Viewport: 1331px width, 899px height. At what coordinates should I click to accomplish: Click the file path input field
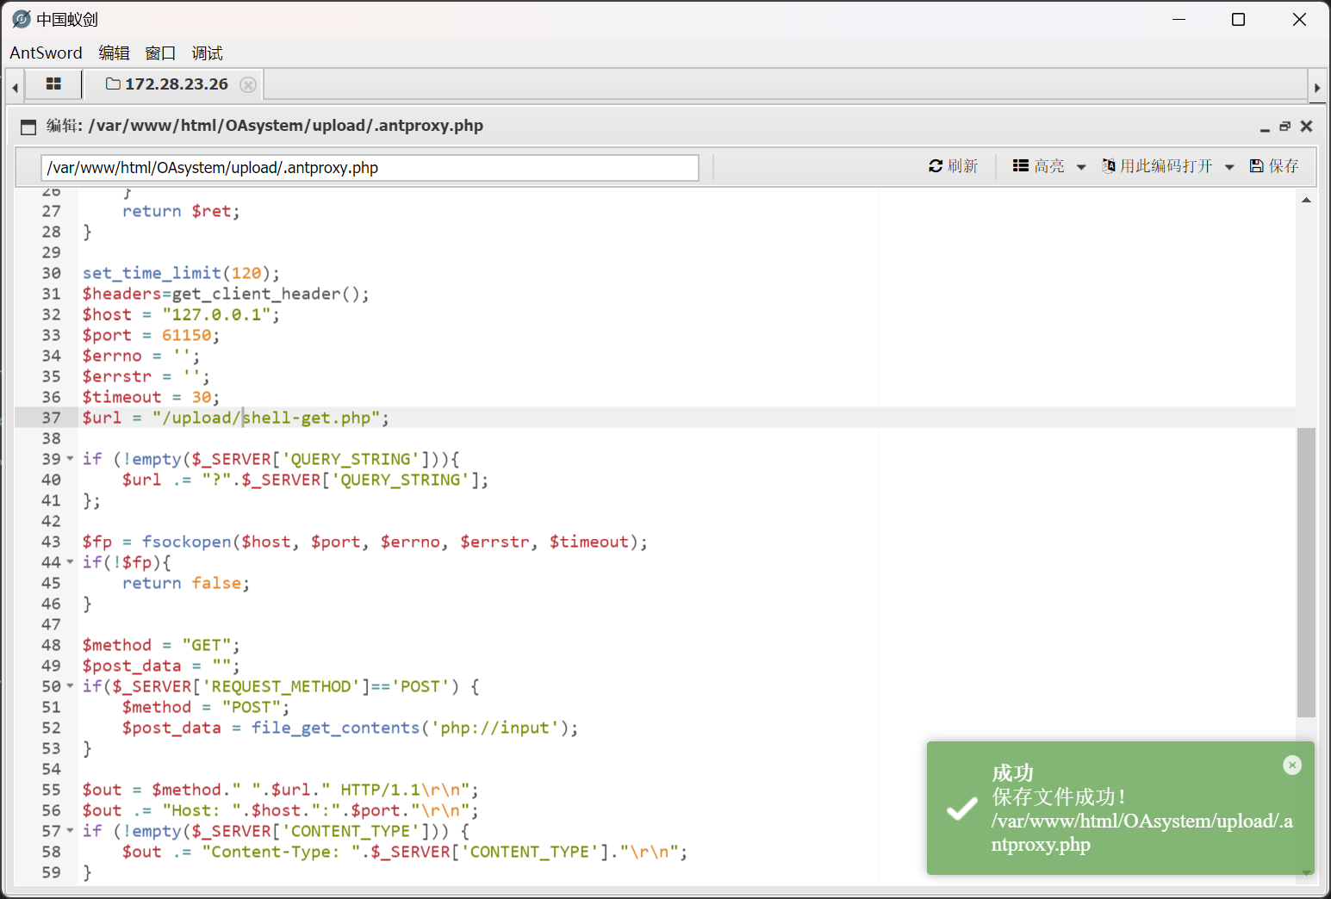[x=370, y=168]
